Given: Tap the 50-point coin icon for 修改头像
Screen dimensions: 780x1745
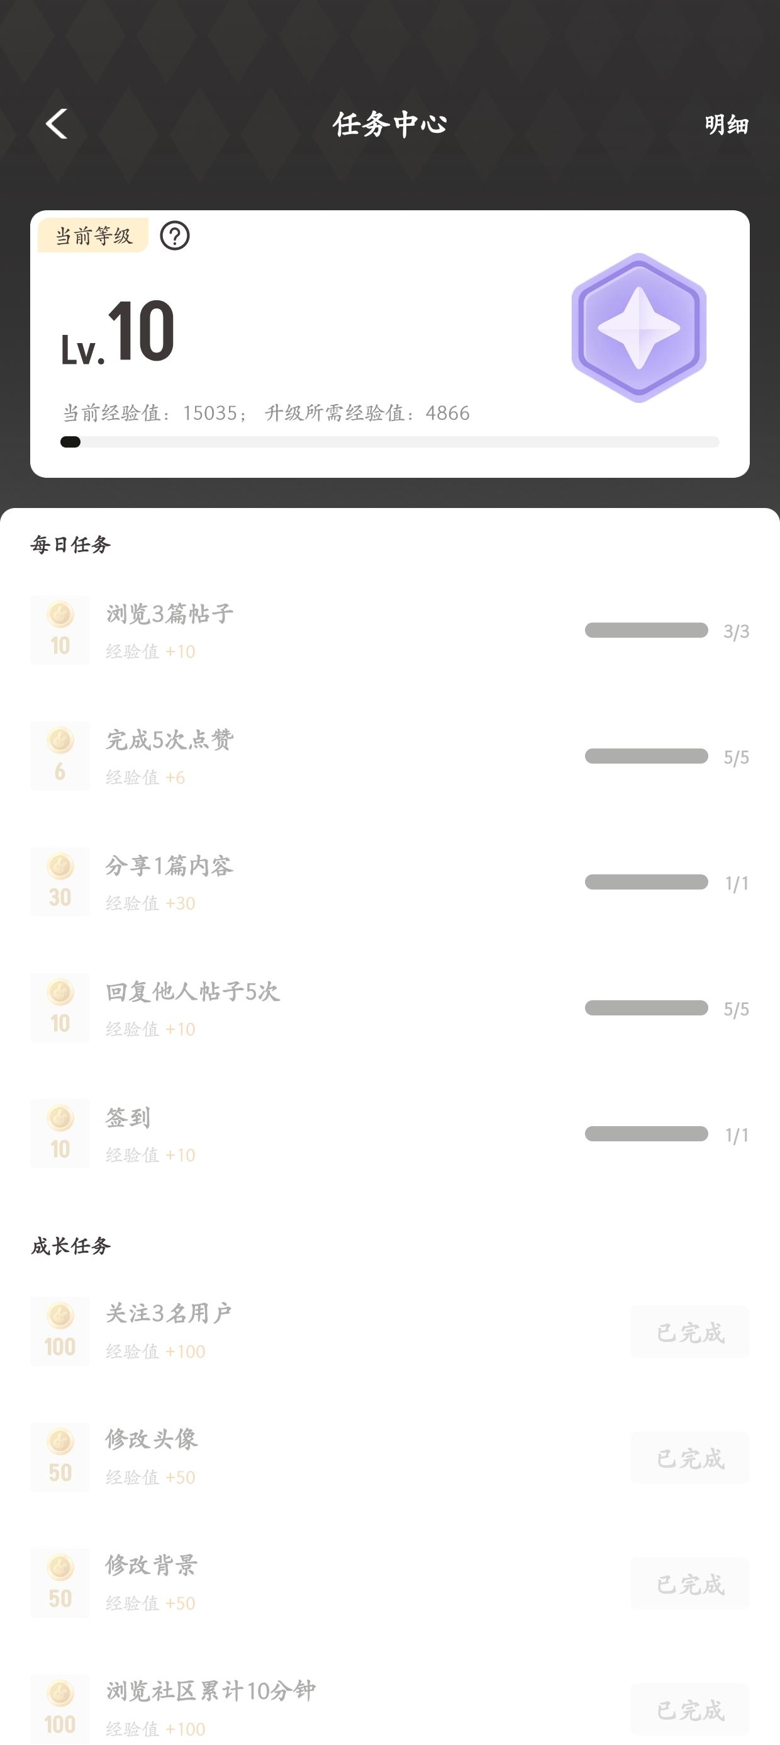Looking at the screenshot, I should click(x=60, y=1458).
